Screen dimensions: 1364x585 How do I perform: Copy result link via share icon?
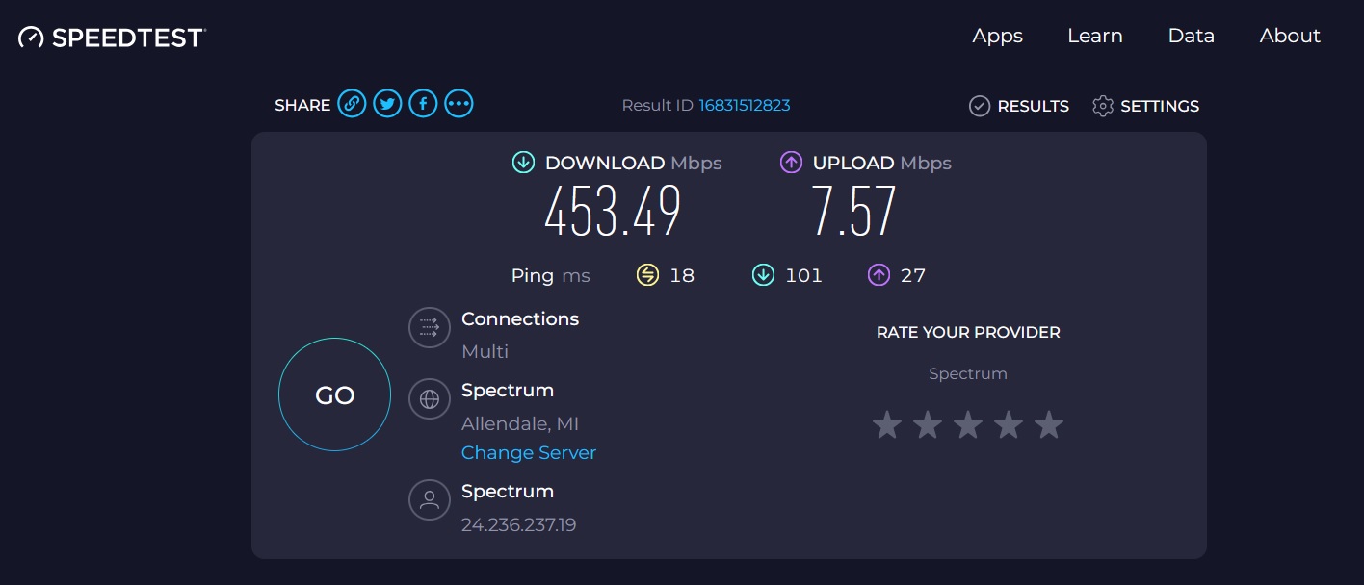click(352, 104)
